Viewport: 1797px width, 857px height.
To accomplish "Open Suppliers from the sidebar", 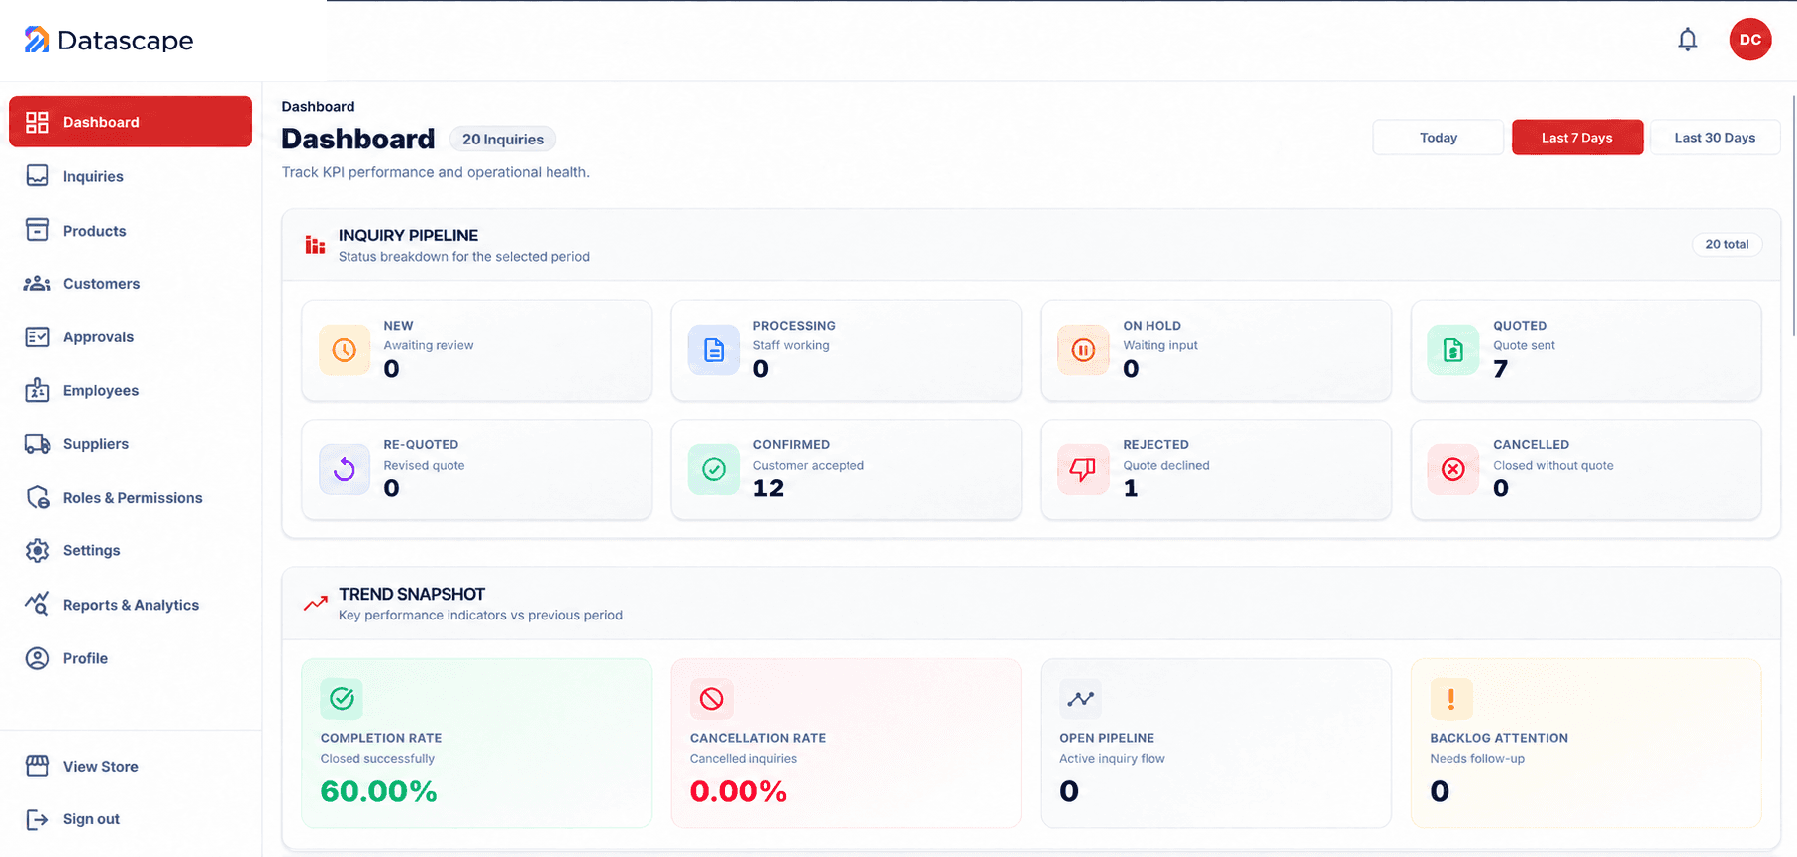I will tap(131, 444).
